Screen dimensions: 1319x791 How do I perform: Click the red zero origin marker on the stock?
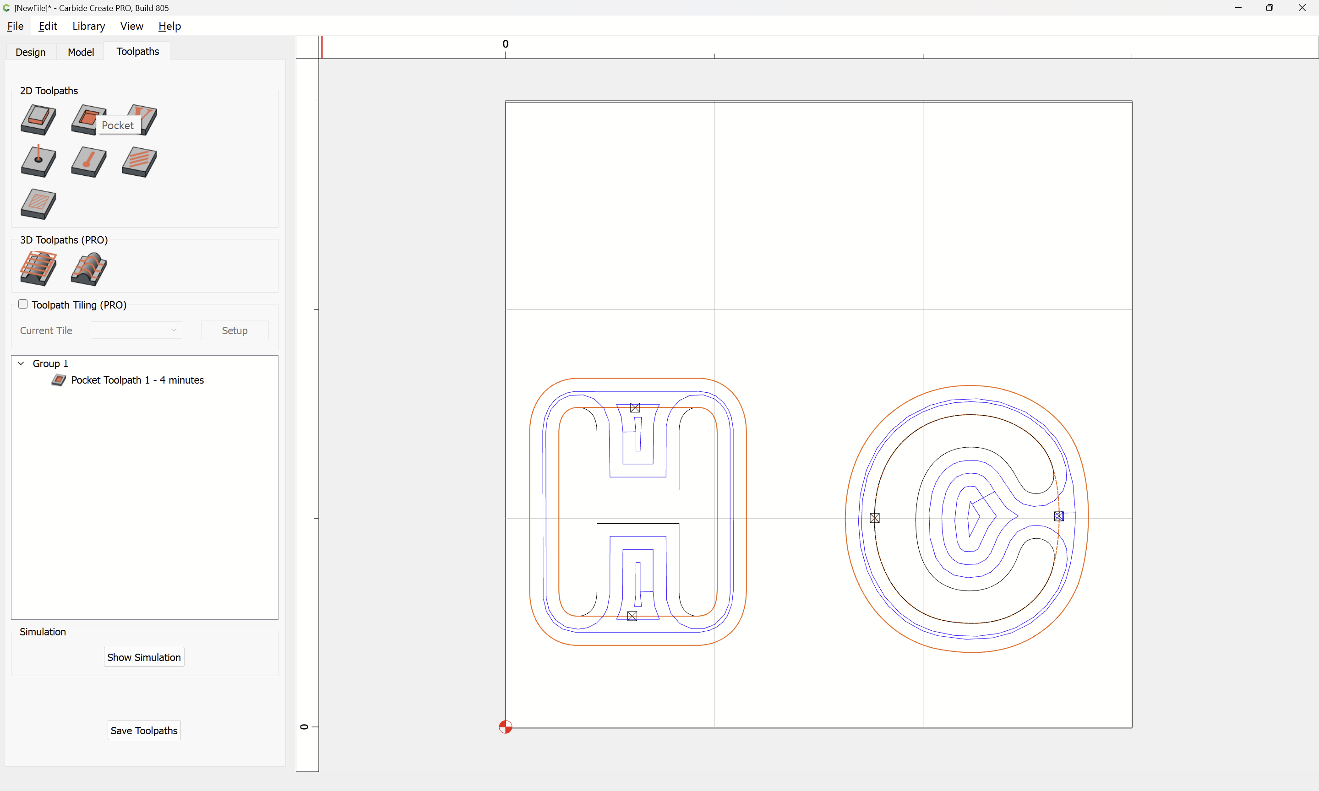click(x=506, y=727)
